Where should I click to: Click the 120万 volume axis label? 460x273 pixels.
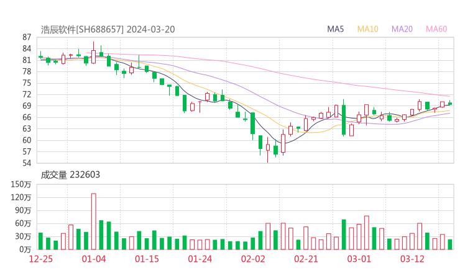[x=21, y=197]
